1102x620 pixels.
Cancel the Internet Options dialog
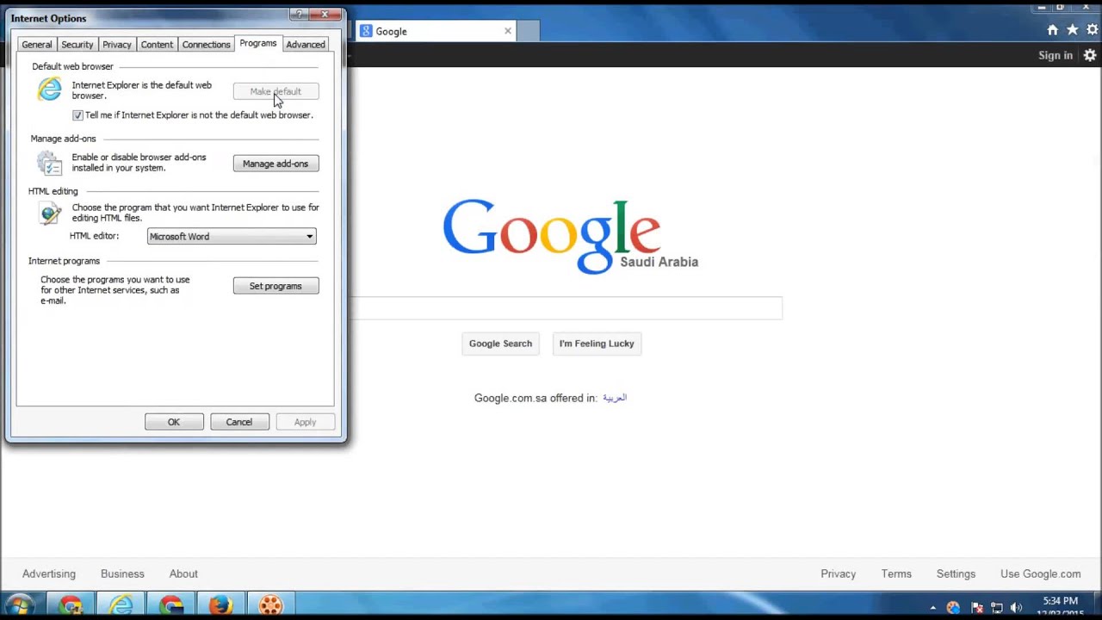[x=239, y=422]
